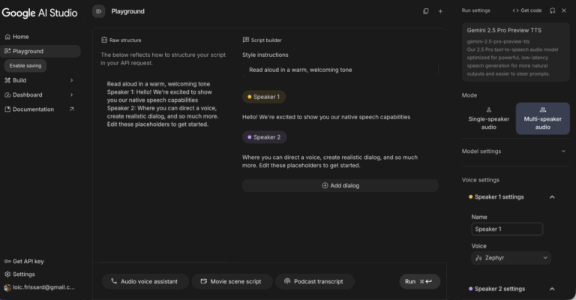The height and width of the screenshot is (300, 576).
Task: Edit the Style instructions text field
Action: click(x=340, y=70)
